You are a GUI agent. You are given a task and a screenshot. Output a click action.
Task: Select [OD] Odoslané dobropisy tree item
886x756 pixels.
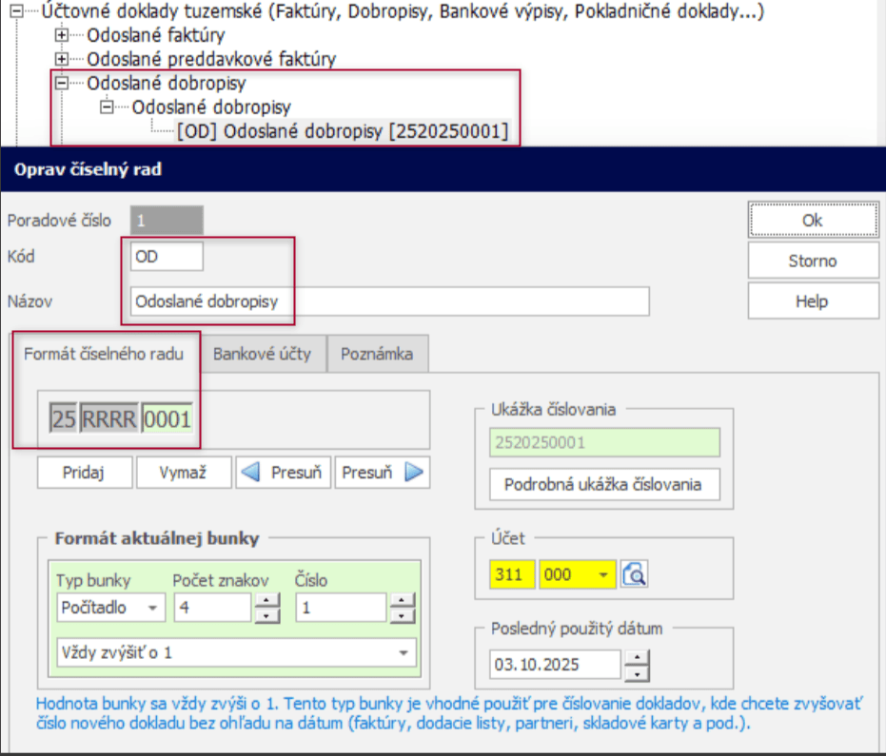point(343,130)
